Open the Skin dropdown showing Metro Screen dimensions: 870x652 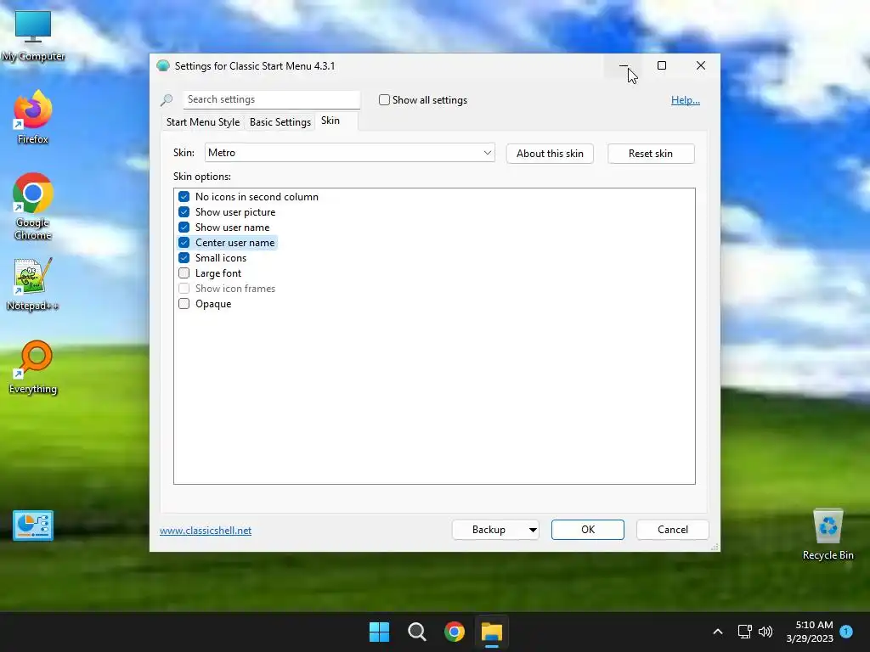[x=349, y=153]
